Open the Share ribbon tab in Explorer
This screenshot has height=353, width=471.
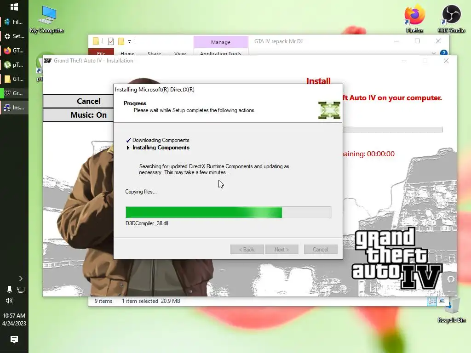(x=154, y=53)
